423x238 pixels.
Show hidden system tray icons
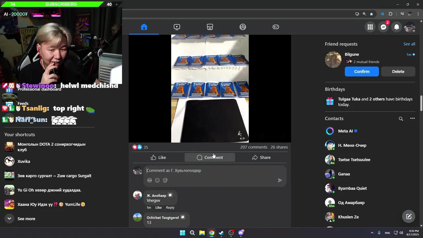[372, 233]
